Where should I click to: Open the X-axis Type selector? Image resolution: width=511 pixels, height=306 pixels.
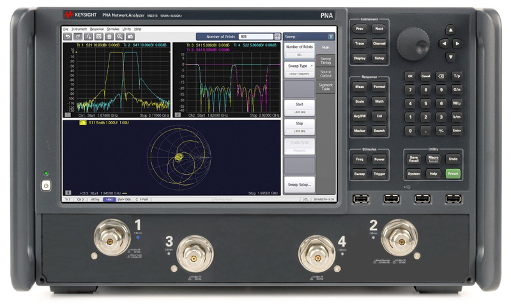tap(300, 147)
